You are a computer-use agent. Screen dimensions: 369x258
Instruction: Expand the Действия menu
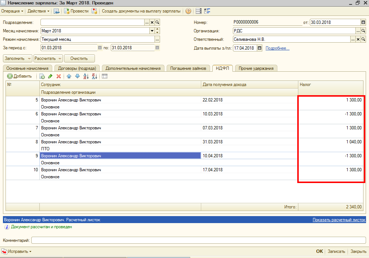pyautogui.click(x=39, y=11)
